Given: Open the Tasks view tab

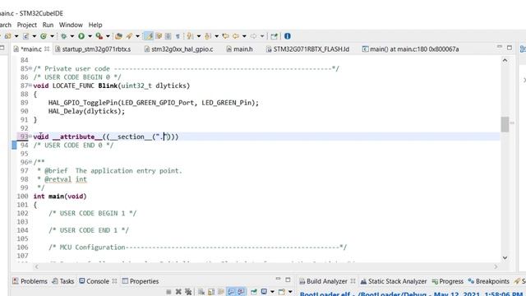Looking at the screenshot, I should coord(63,281).
